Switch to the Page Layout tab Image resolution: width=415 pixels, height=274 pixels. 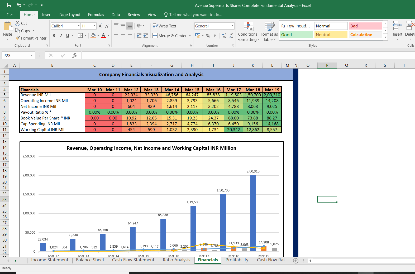tap(70, 15)
